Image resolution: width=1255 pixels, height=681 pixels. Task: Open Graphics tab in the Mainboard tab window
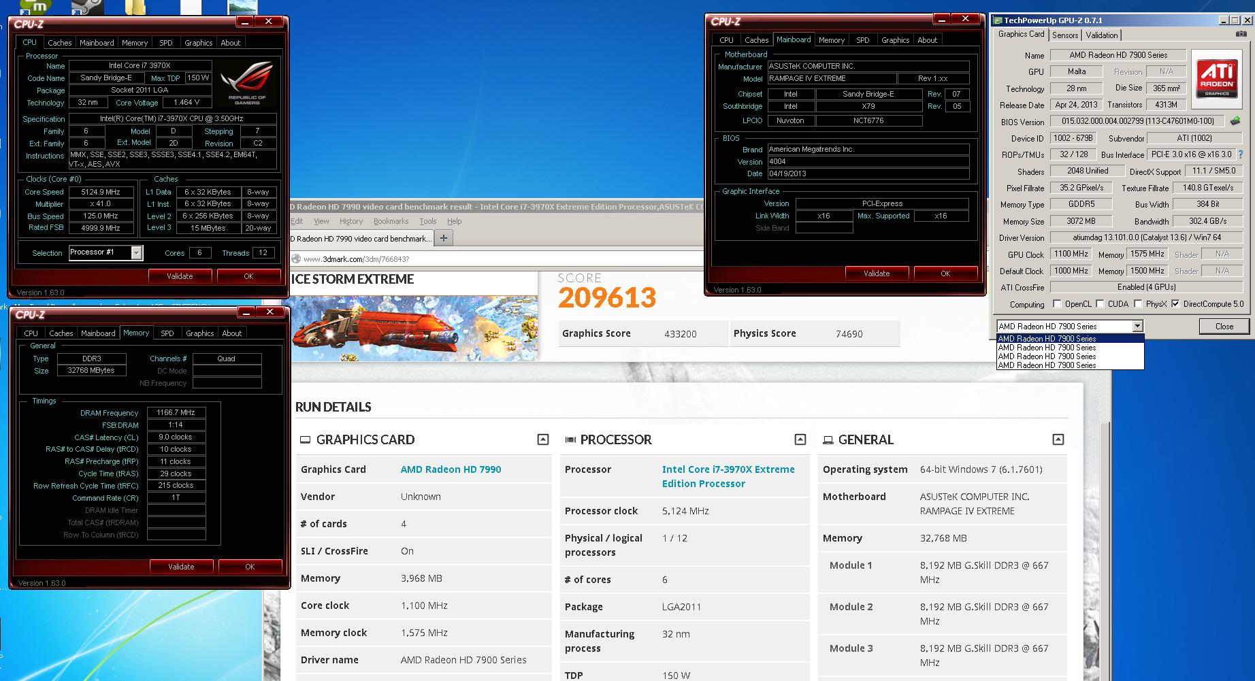pos(896,40)
